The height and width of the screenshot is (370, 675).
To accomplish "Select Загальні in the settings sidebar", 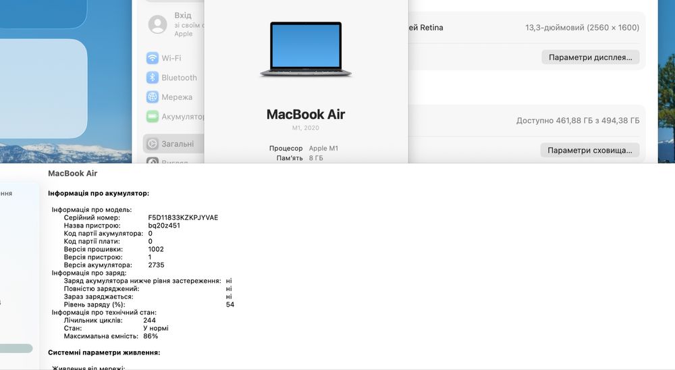I will pos(173,144).
